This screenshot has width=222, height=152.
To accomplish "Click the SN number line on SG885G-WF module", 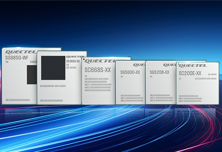I will click(x=18, y=100).
